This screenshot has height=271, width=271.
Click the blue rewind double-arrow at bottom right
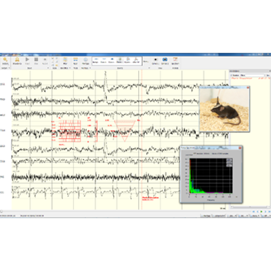[253, 211]
